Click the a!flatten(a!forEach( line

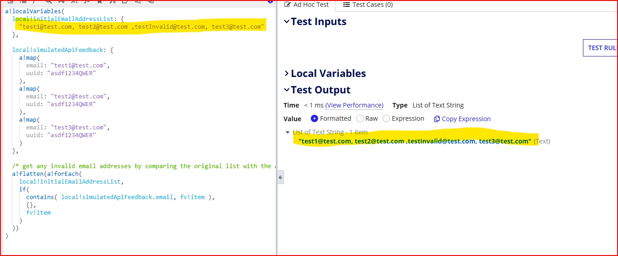47,174
